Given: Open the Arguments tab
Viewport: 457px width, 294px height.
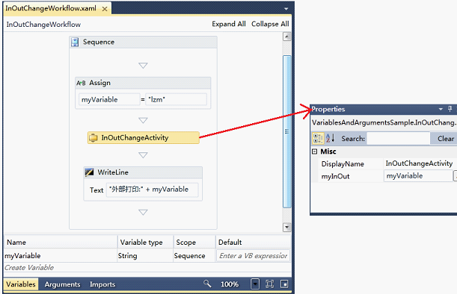Looking at the screenshot, I should (x=62, y=284).
